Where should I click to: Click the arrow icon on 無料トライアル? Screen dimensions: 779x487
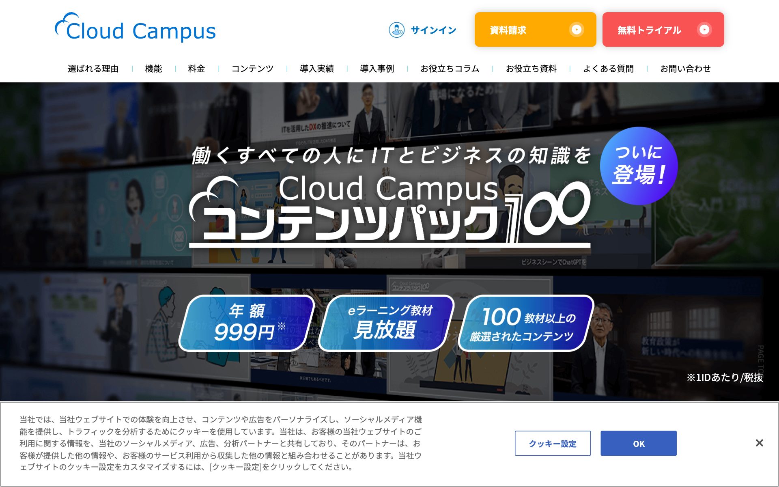pos(704,30)
